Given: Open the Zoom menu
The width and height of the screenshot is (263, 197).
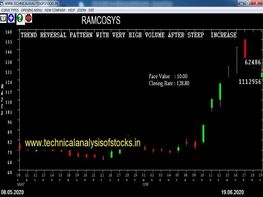Looking at the screenshot, I should 82,10.
